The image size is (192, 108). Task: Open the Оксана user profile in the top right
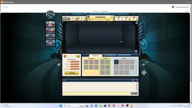click(x=180, y=7)
